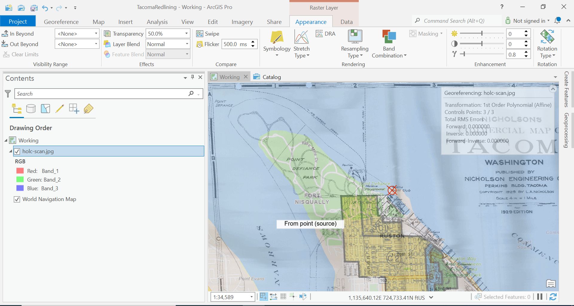Open the Masking button
574x306 pixels.
(426, 34)
